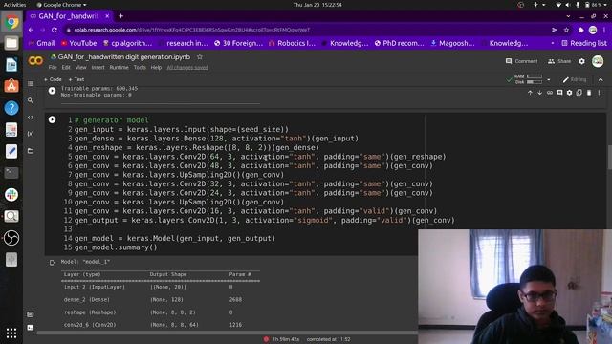Click the Colab logo
Screen dimensions: 612x344
(35, 61)
